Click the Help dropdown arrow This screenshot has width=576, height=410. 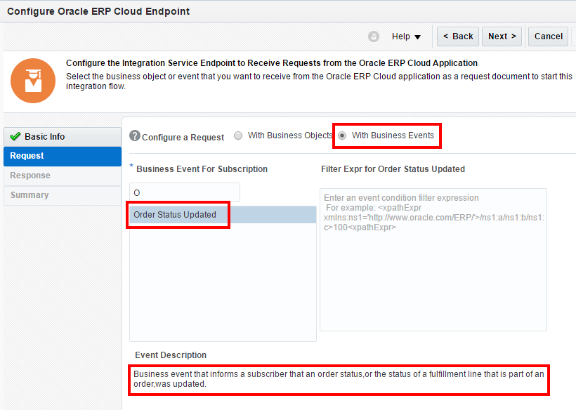coord(418,37)
